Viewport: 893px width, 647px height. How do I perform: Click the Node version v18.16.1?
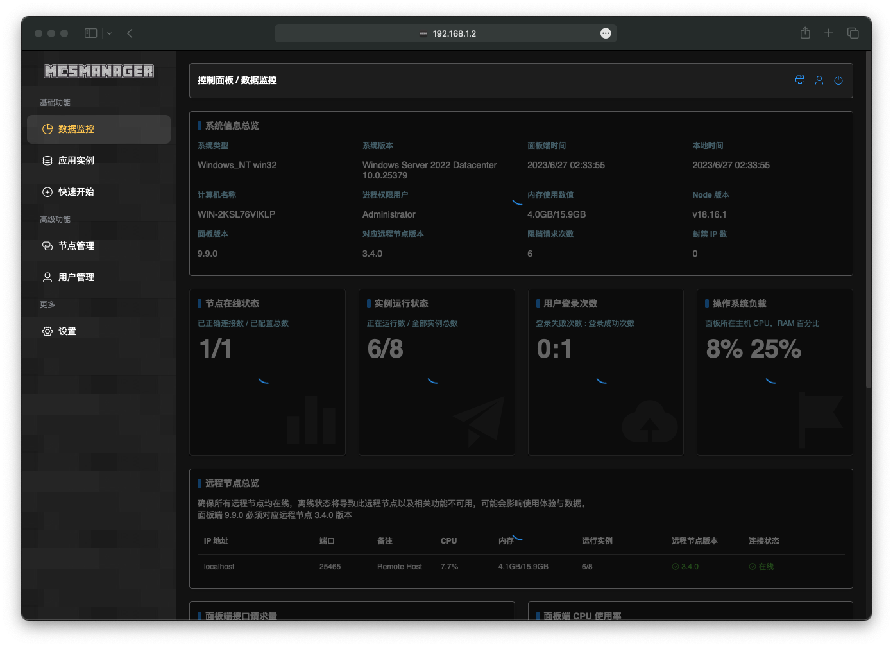710,214
